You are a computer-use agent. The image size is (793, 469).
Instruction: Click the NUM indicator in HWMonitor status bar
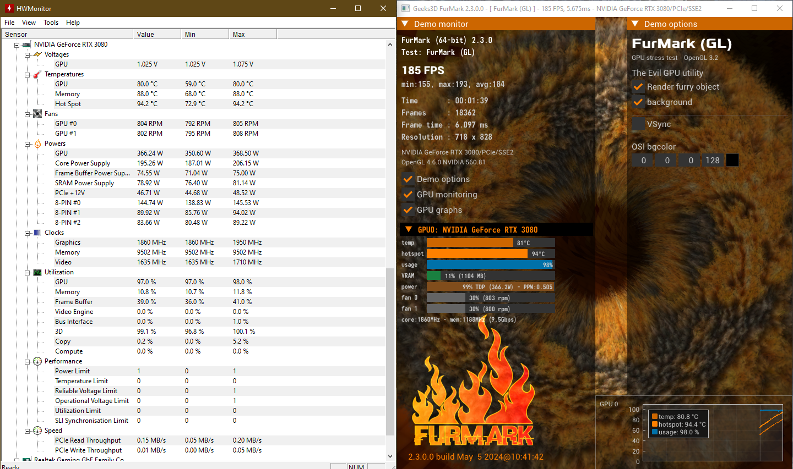(x=356, y=466)
